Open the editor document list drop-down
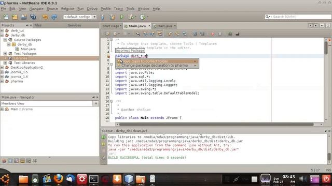332x186 pixels. 322,25
